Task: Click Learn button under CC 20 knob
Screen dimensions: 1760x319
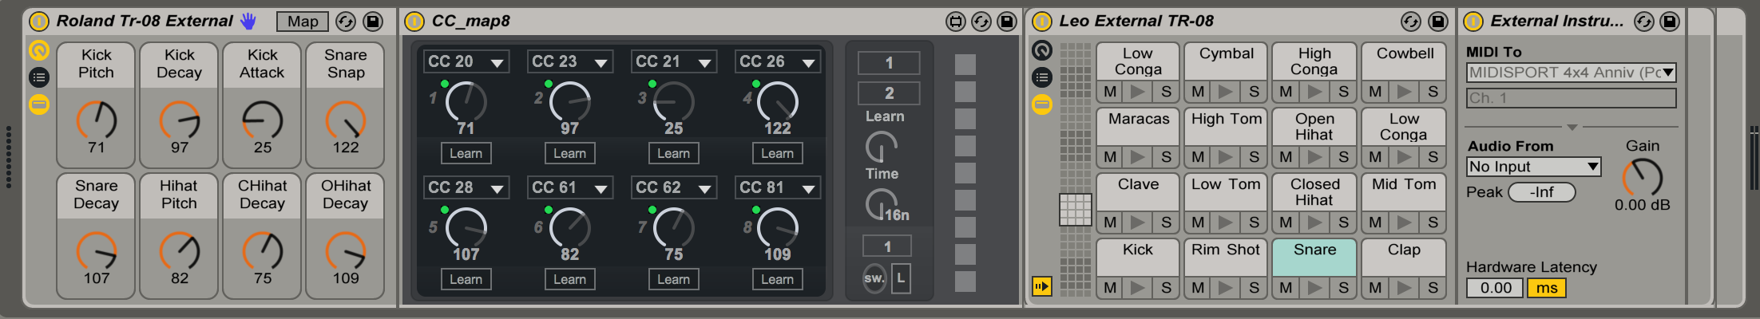Action: [466, 153]
